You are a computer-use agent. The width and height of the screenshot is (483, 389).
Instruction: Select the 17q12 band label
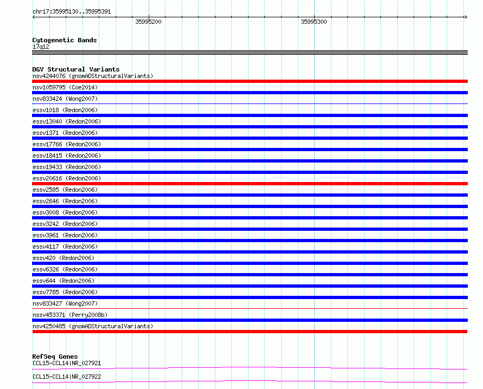(41, 47)
